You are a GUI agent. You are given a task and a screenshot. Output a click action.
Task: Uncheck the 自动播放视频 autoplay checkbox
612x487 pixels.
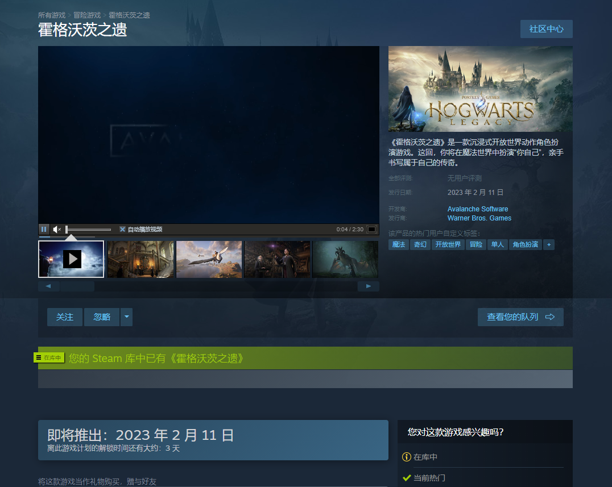[122, 229]
